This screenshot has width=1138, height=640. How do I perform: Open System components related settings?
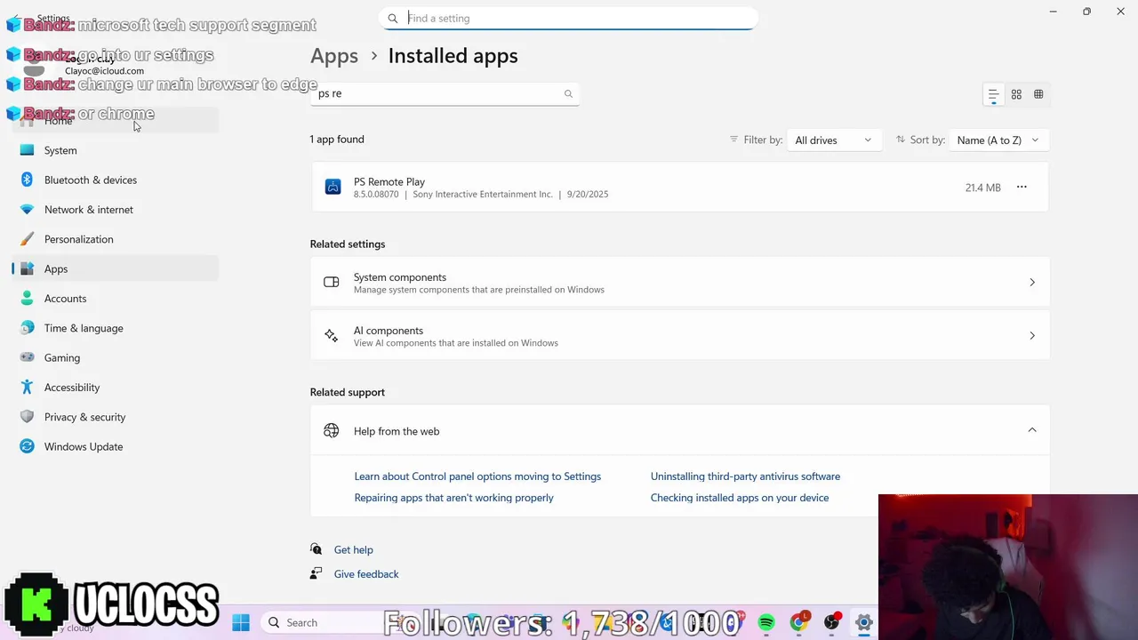click(x=679, y=283)
